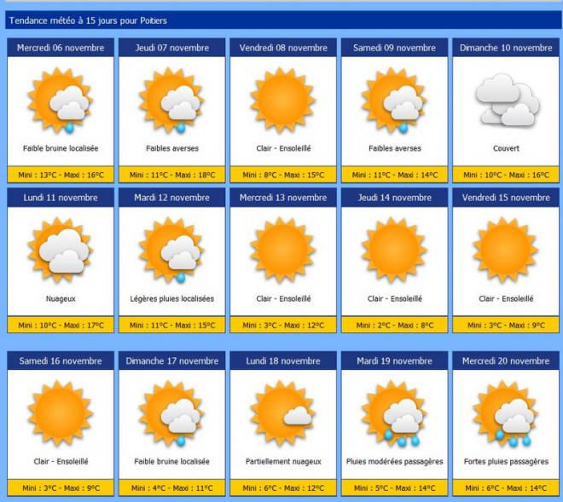Click temperature bar 'Mini : 11°C - Maxi : 18°C'
This screenshot has width=563, height=502.
click(172, 175)
